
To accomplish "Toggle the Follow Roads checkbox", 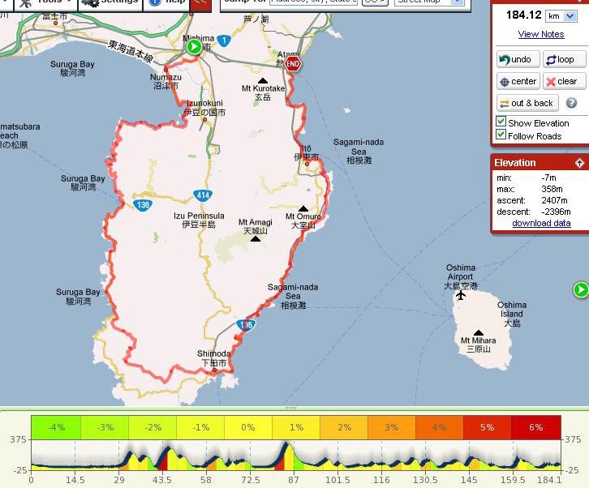I will [501, 135].
